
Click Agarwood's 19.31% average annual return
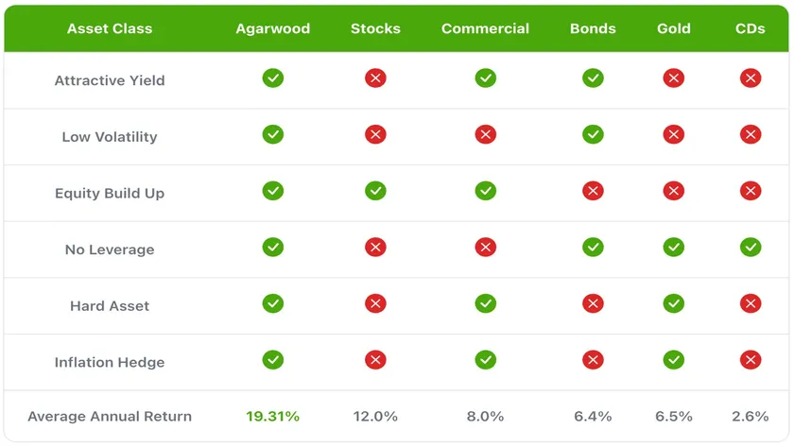tap(273, 416)
